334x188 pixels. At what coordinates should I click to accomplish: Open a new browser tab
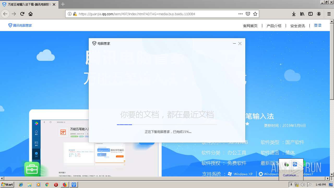point(63,4)
